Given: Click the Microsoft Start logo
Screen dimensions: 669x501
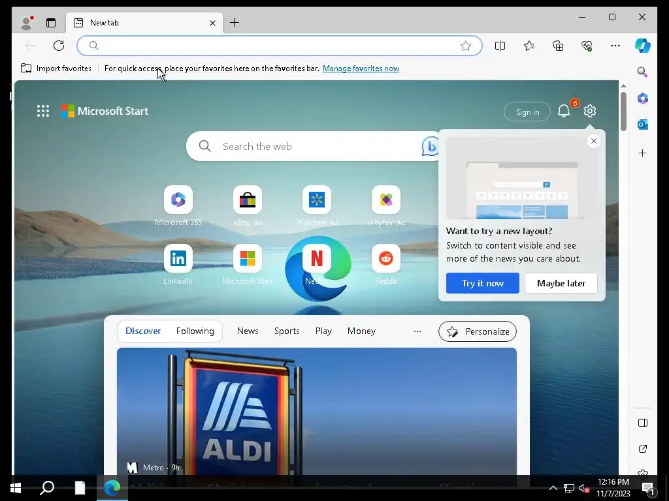Looking at the screenshot, I should click(105, 111).
